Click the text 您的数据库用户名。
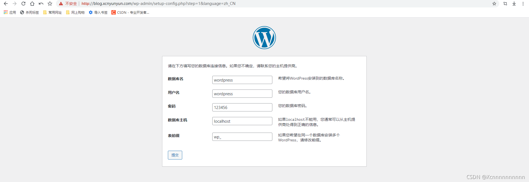This screenshot has height=182, width=529. tap(295, 92)
